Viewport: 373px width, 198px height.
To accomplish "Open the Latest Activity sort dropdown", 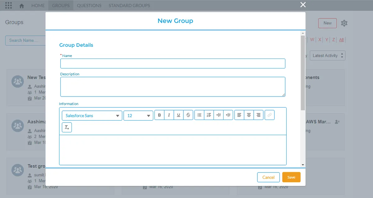I will 328,55.
